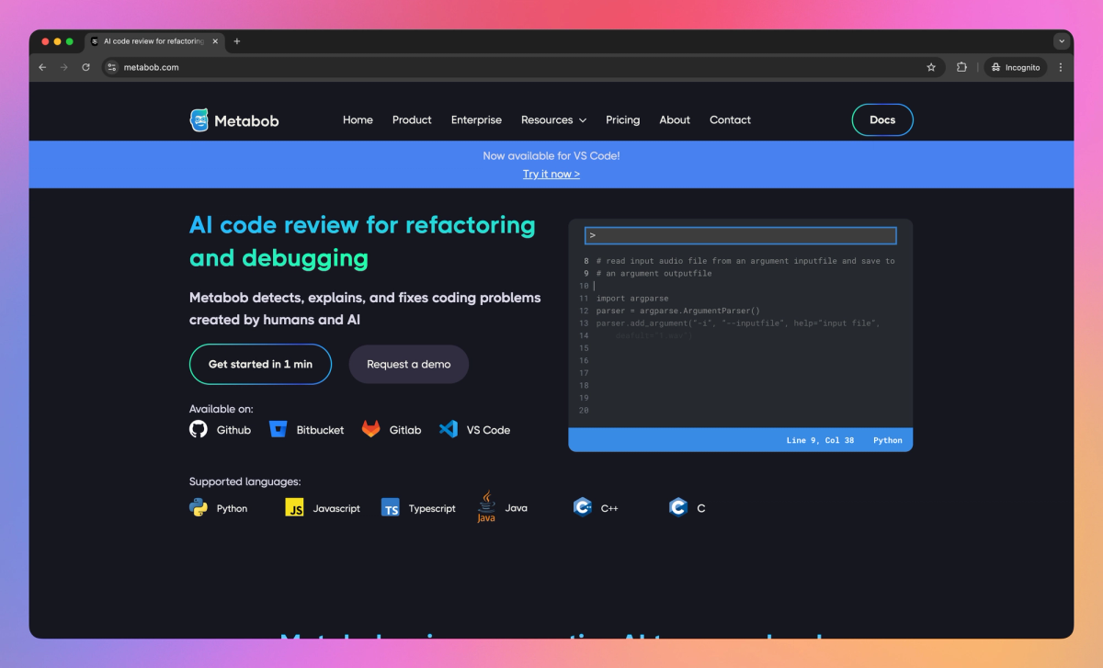Follow the Try it now link
Viewport: 1103px width, 668px height.
(x=551, y=174)
